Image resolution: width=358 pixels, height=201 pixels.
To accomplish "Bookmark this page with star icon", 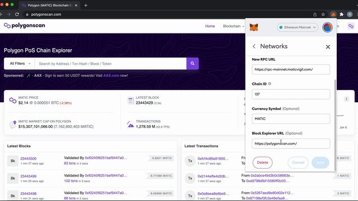I will [x=323, y=15].
